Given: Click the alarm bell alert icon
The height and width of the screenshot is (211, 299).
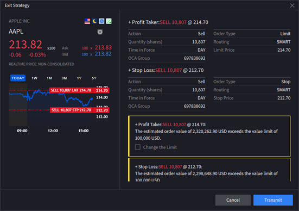Looking at the screenshot, I should click(100, 32).
